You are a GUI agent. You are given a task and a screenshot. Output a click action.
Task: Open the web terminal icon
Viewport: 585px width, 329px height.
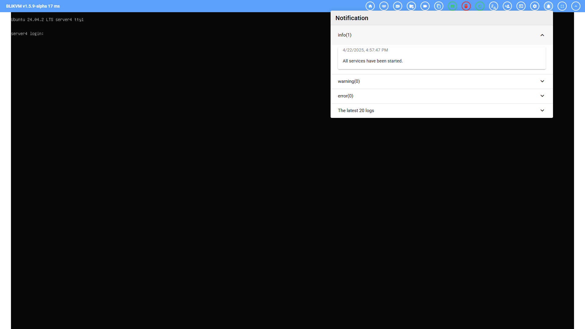coord(521,6)
